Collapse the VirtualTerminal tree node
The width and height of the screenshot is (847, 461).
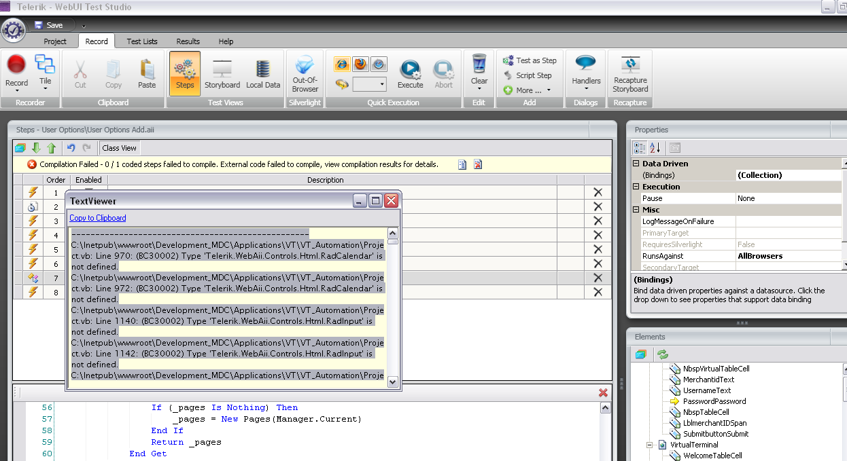click(x=649, y=445)
